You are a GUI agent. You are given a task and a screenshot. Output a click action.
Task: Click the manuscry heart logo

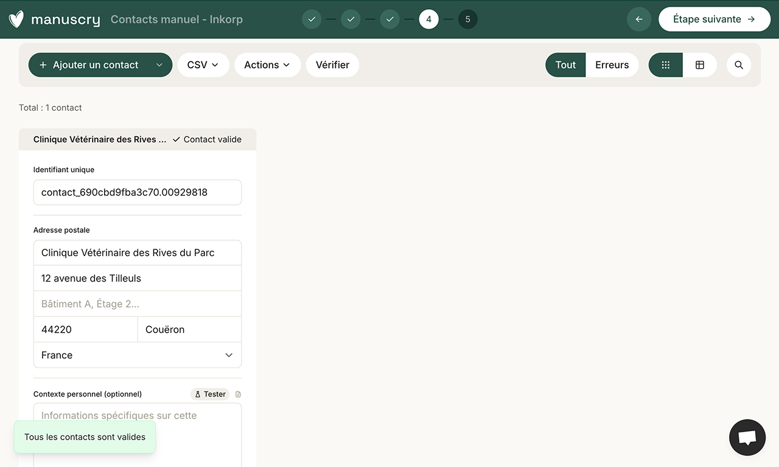16,19
